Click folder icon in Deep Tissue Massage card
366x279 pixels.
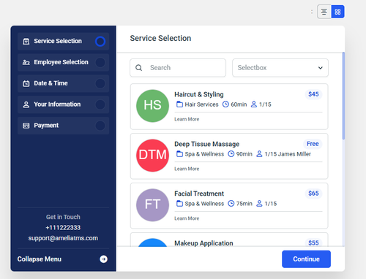(x=179, y=154)
